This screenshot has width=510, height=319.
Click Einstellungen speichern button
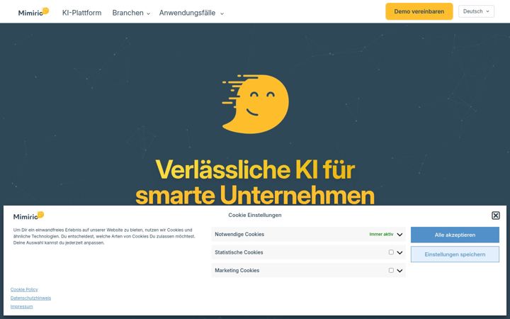coord(455,254)
